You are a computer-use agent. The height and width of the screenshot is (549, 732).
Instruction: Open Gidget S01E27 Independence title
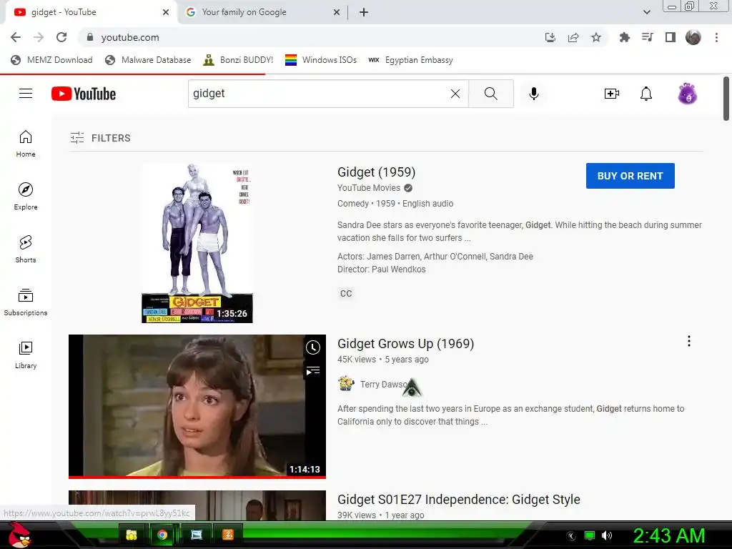tap(459, 500)
